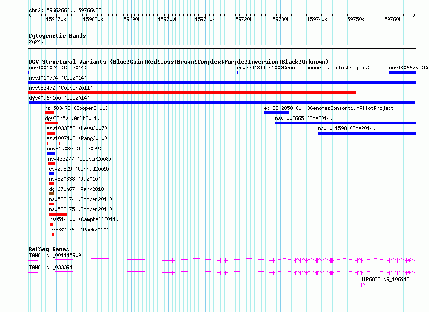Click the blue esv29829 Conrad2009 variant block

coord(52,174)
